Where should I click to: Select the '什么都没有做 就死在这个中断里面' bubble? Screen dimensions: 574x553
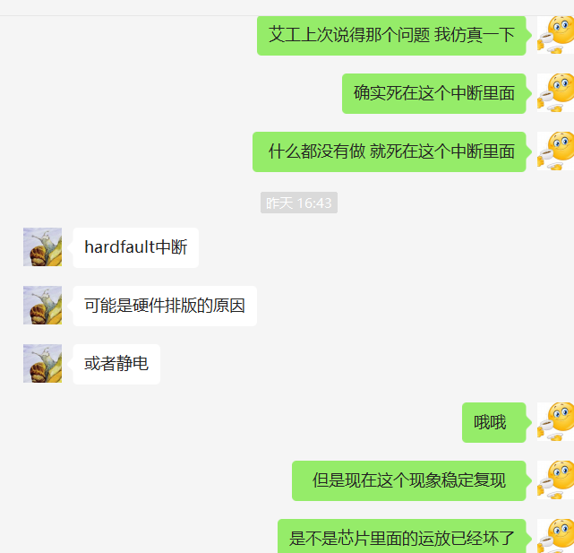[x=390, y=151]
